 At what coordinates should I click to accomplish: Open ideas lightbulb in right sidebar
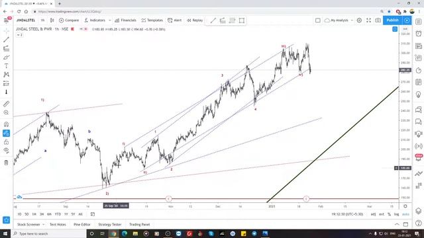tap(419, 95)
